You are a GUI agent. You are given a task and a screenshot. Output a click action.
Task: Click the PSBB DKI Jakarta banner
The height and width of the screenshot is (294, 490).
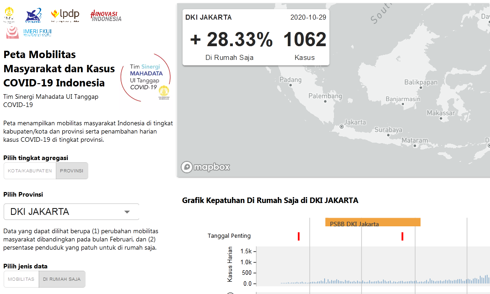tap(372, 222)
